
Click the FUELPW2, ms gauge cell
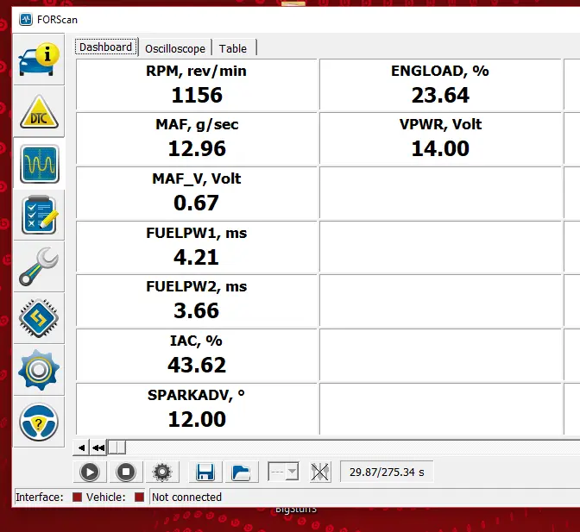point(197,301)
